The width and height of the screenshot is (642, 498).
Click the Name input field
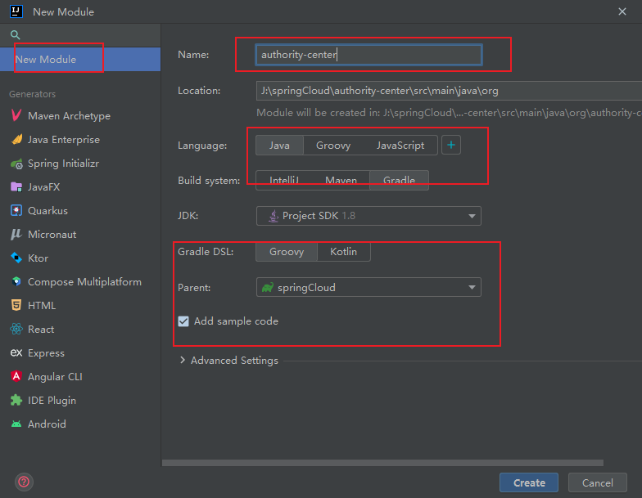tap(368, 54)
